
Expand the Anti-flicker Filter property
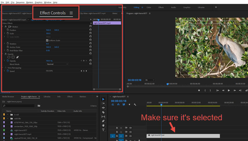coord(4,50)
